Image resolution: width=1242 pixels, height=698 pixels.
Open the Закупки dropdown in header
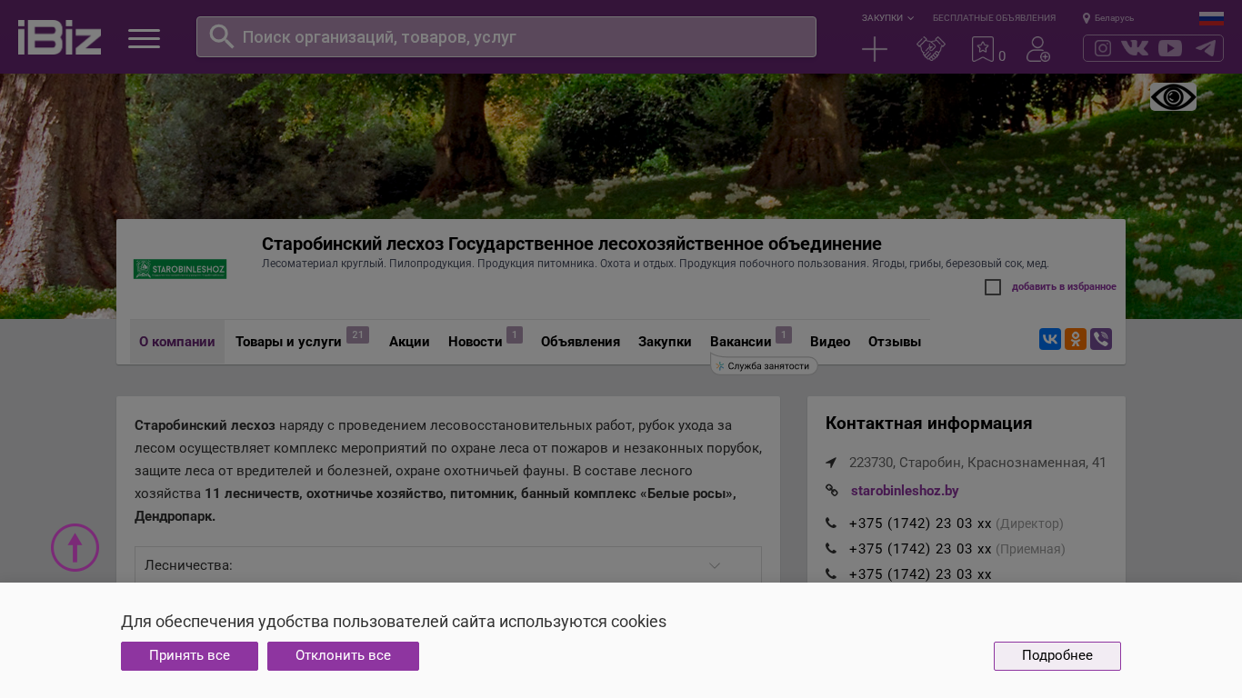[888, 18]
